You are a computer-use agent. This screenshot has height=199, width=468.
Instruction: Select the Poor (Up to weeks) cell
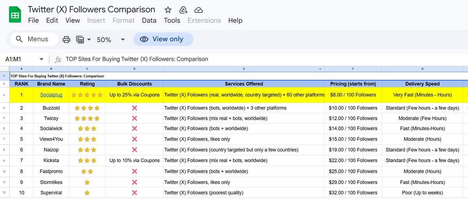click(422, 193)
